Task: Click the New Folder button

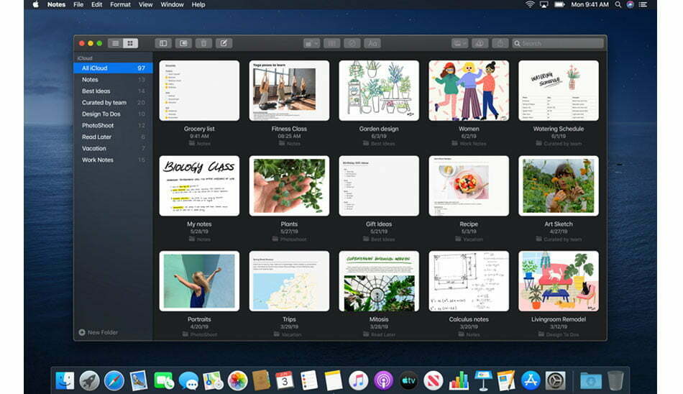Action: click(x=98, y=332)
